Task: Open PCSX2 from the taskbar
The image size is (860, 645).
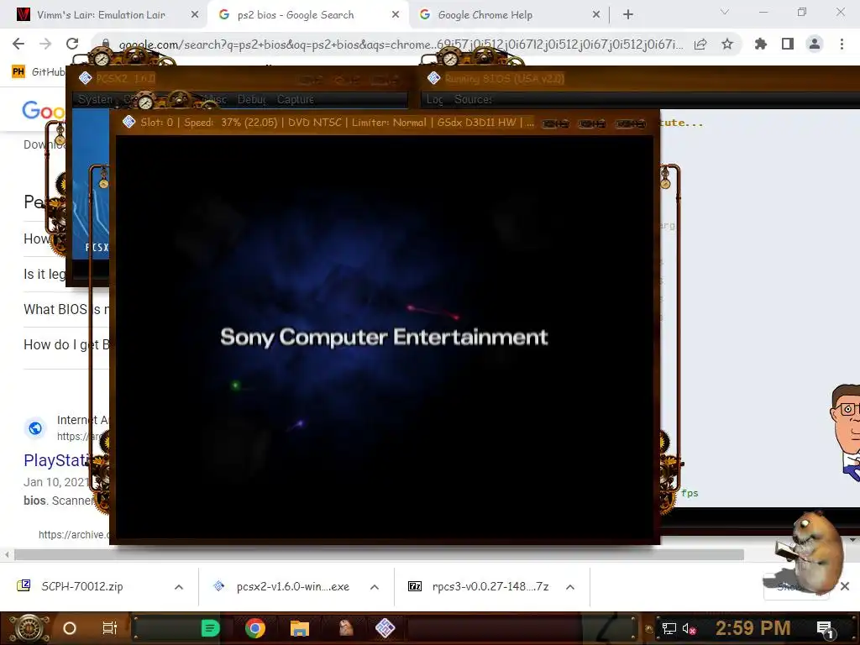Action: [x=385, y=628]
